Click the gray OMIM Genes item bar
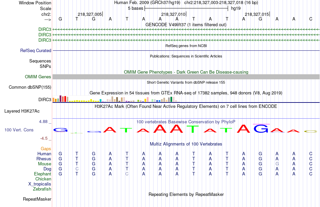Image resolution: width=320 pixels, height=207 pixels. tap(186, 77)
